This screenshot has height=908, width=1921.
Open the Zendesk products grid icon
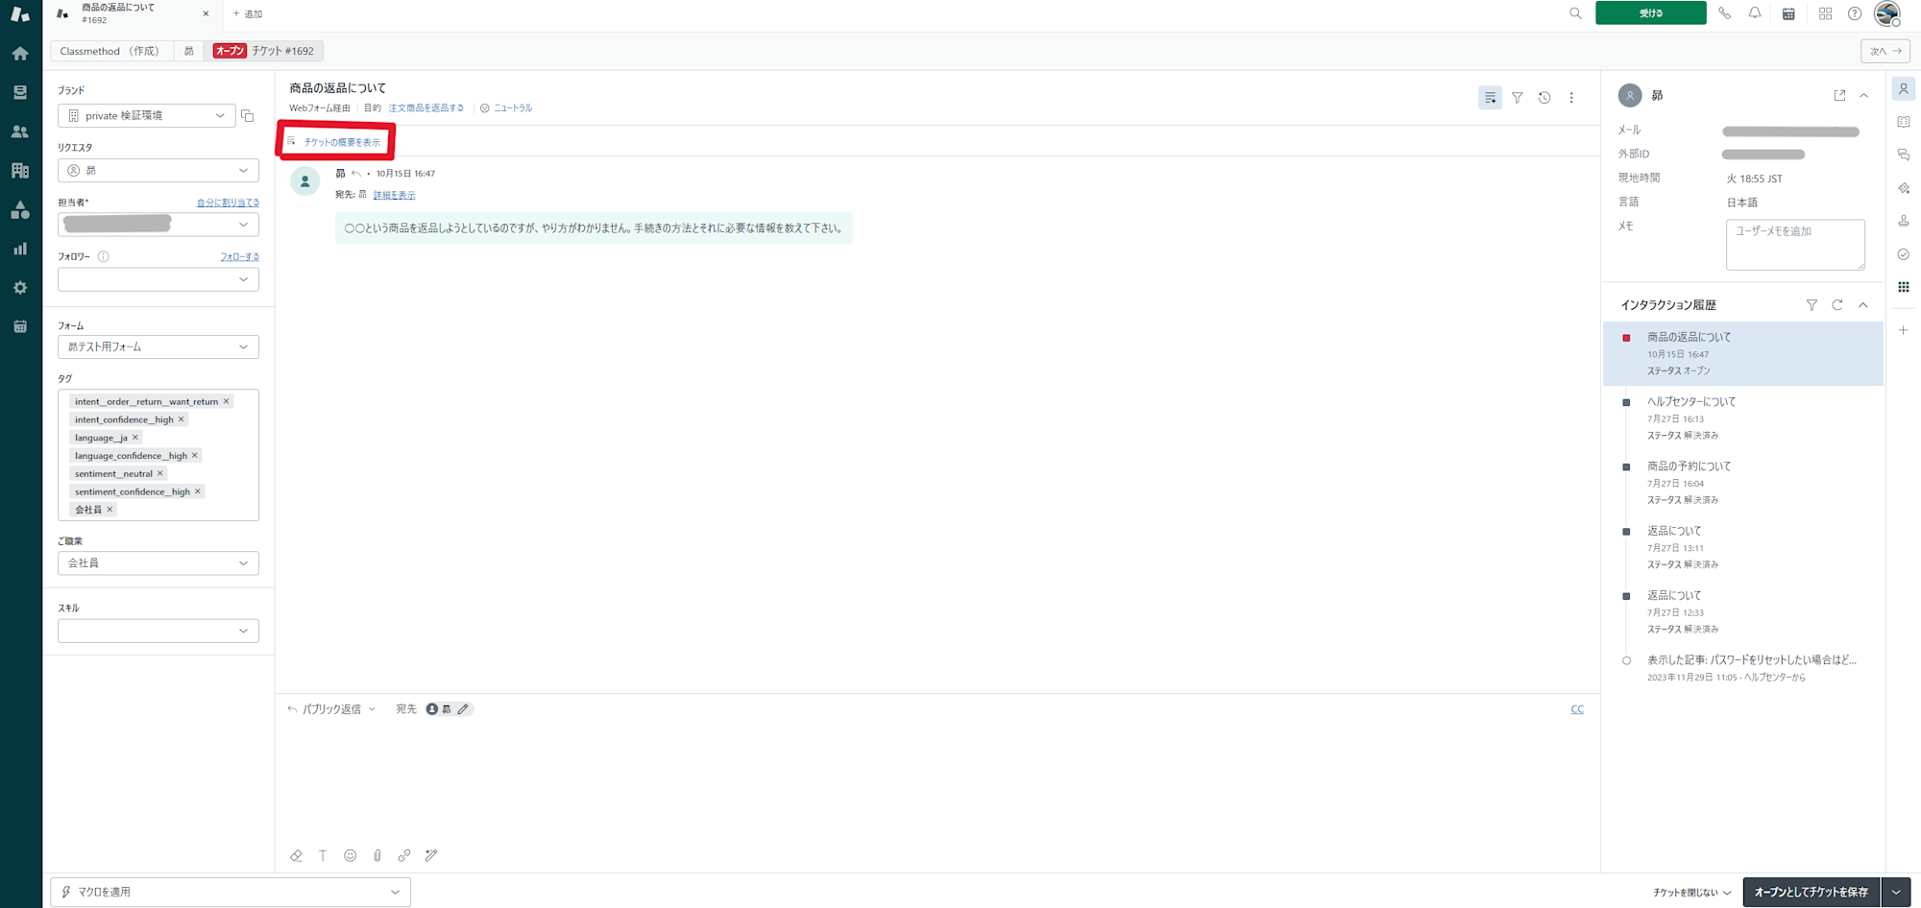pos(1825,13)
